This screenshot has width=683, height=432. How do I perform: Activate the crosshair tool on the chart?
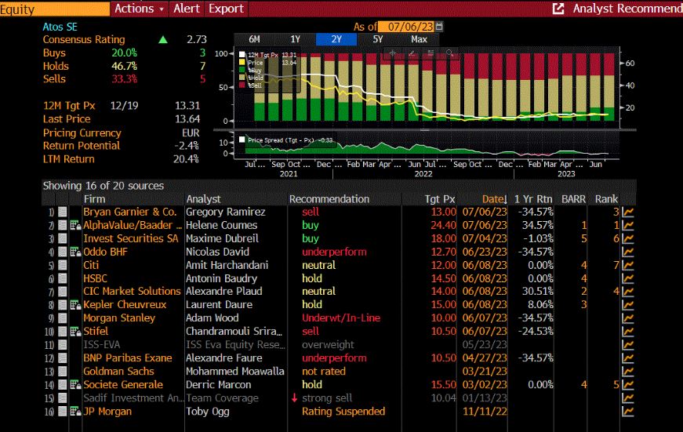(392, 53)
